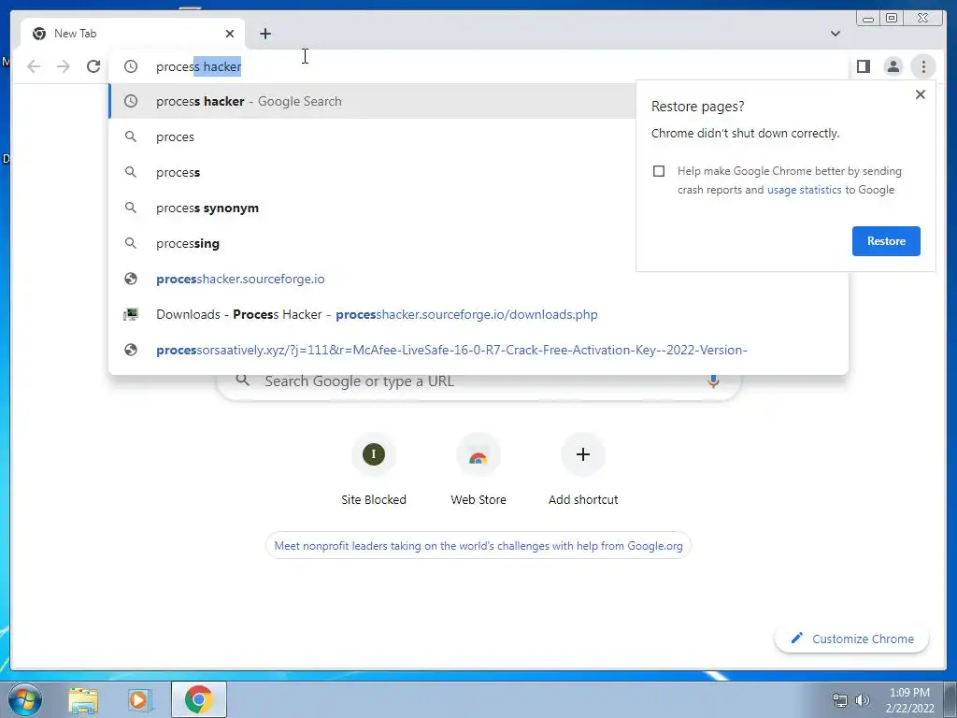
Task: Click the voice search microphone icon
Action: (713, 382)
